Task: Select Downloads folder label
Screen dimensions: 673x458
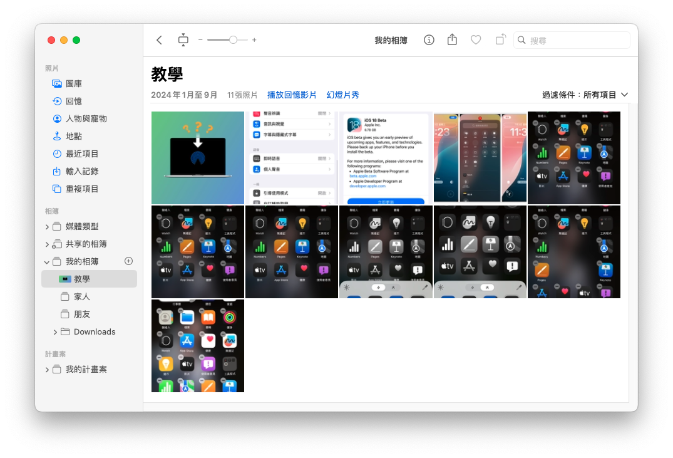Action: 95,331
